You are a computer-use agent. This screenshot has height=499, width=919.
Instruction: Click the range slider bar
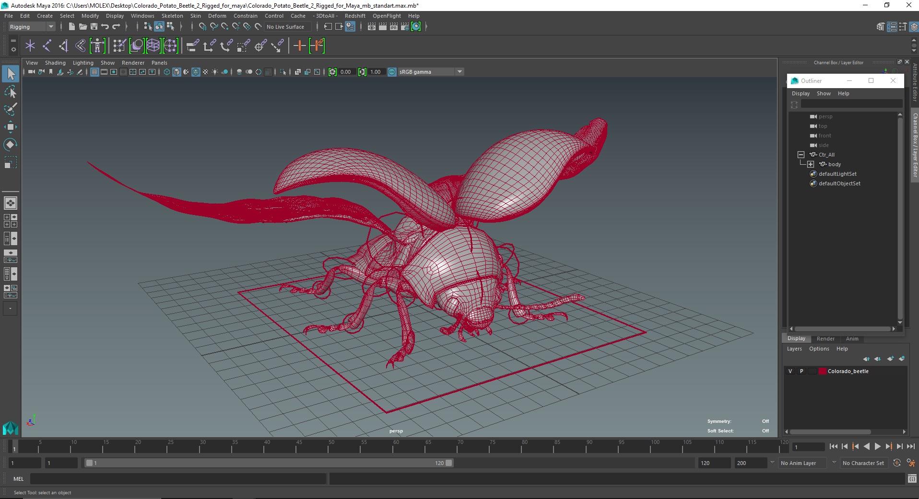pyautogui.click(x=268, y=463)
